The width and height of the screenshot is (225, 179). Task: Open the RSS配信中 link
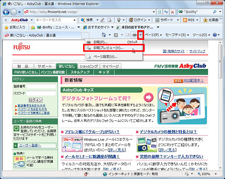pos(193,81)
